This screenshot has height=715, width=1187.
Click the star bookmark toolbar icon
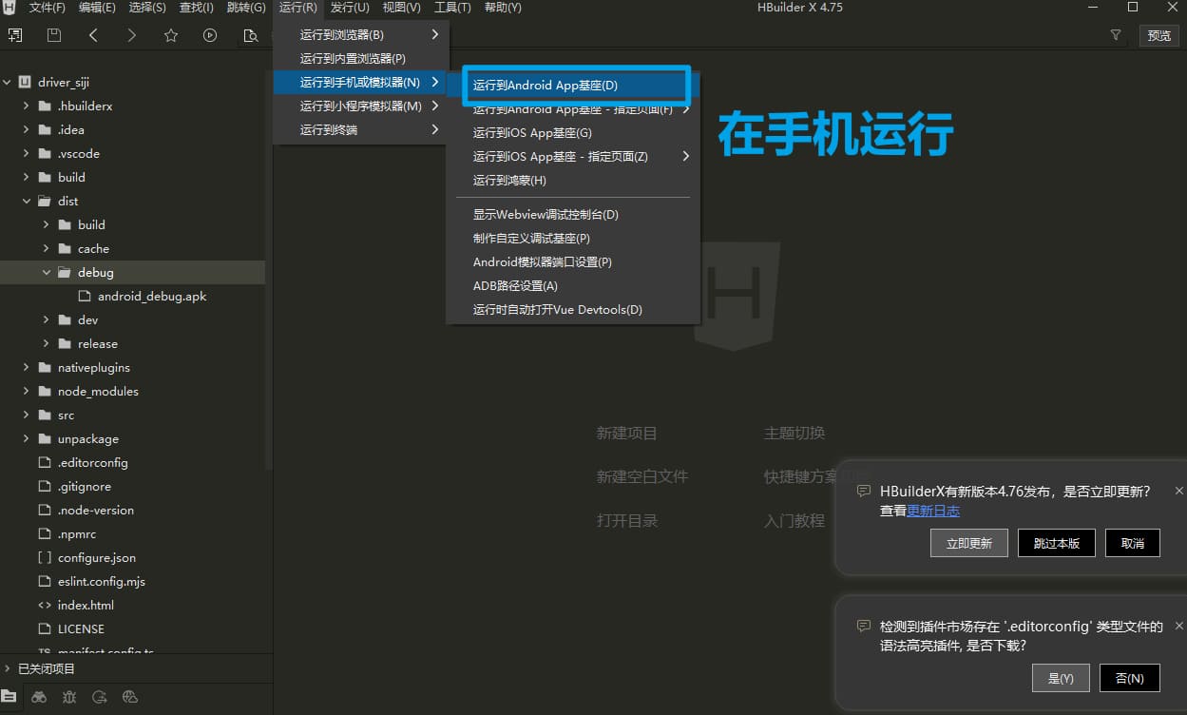pos(171,35)
